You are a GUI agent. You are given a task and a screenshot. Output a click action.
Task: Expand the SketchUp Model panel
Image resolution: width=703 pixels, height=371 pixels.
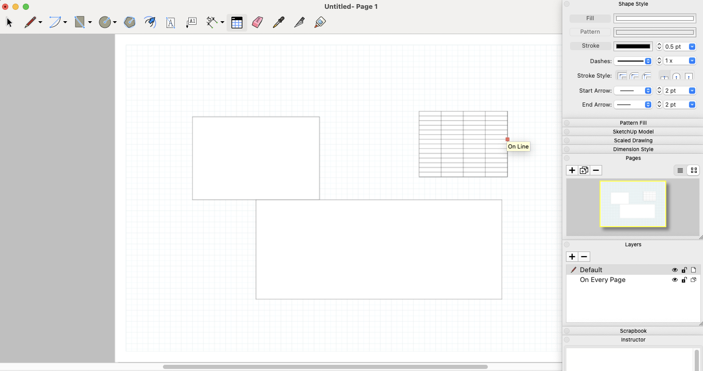[x=633, y=132]
